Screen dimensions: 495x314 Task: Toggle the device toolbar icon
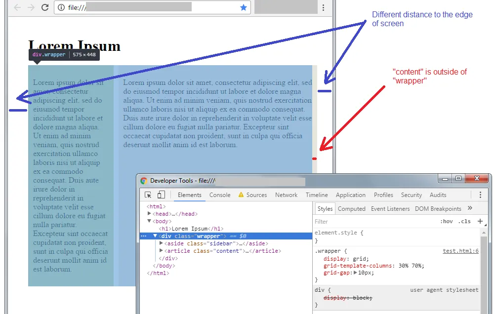coord(161,195)
